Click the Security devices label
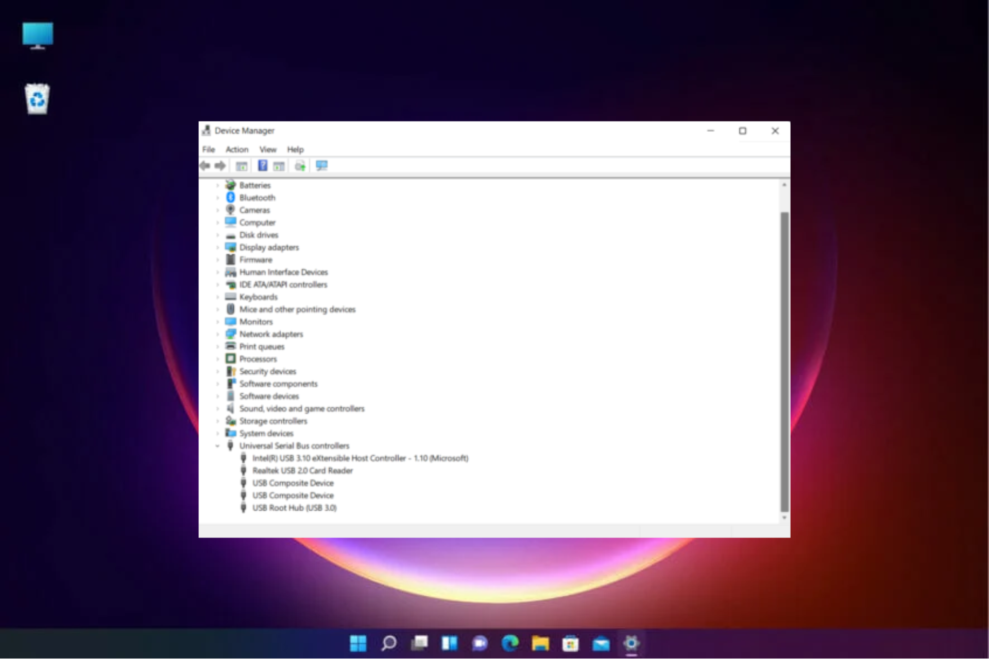989x659 pixels. coord(267,371)
